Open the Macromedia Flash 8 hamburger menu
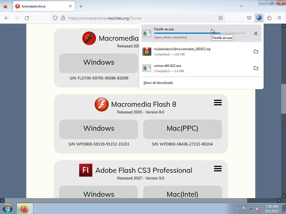286x214 pixels. tap(218, 103)
